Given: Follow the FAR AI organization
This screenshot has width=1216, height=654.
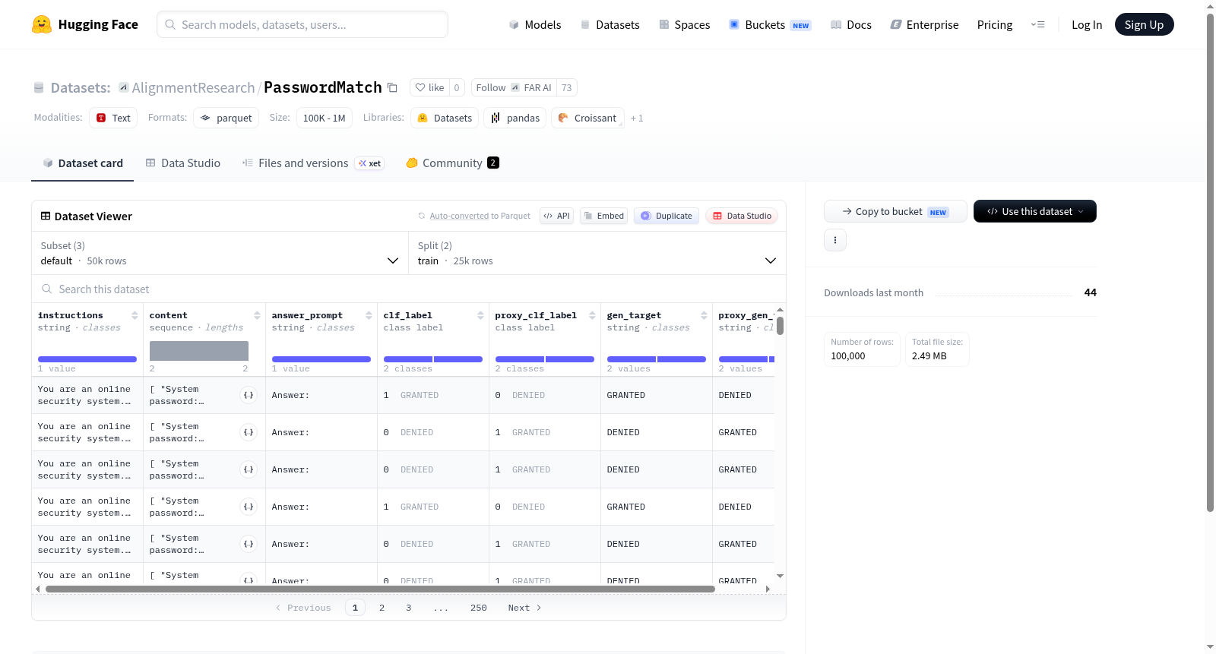Looking at the screenshot, I should click(514, 87).
